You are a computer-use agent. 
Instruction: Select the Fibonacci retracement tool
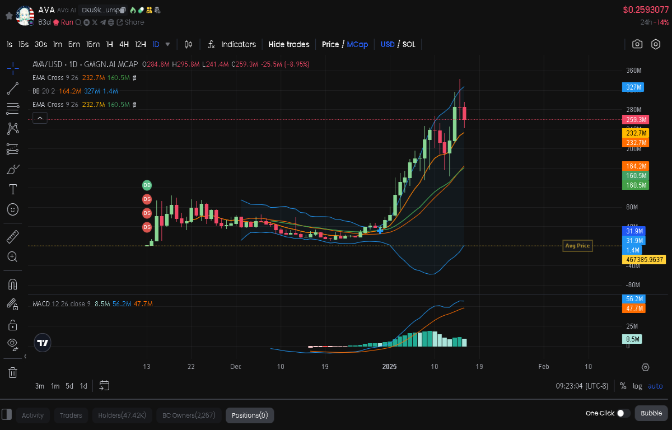(x=12, y=108)
